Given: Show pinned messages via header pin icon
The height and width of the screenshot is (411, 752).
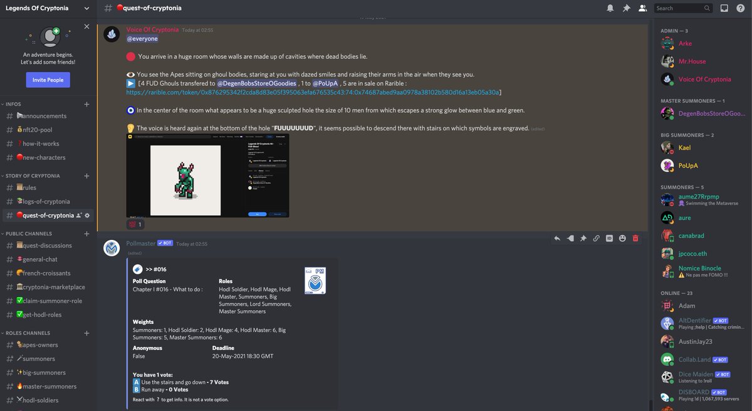Looking at the screenshot, I should tap(626, 8).
